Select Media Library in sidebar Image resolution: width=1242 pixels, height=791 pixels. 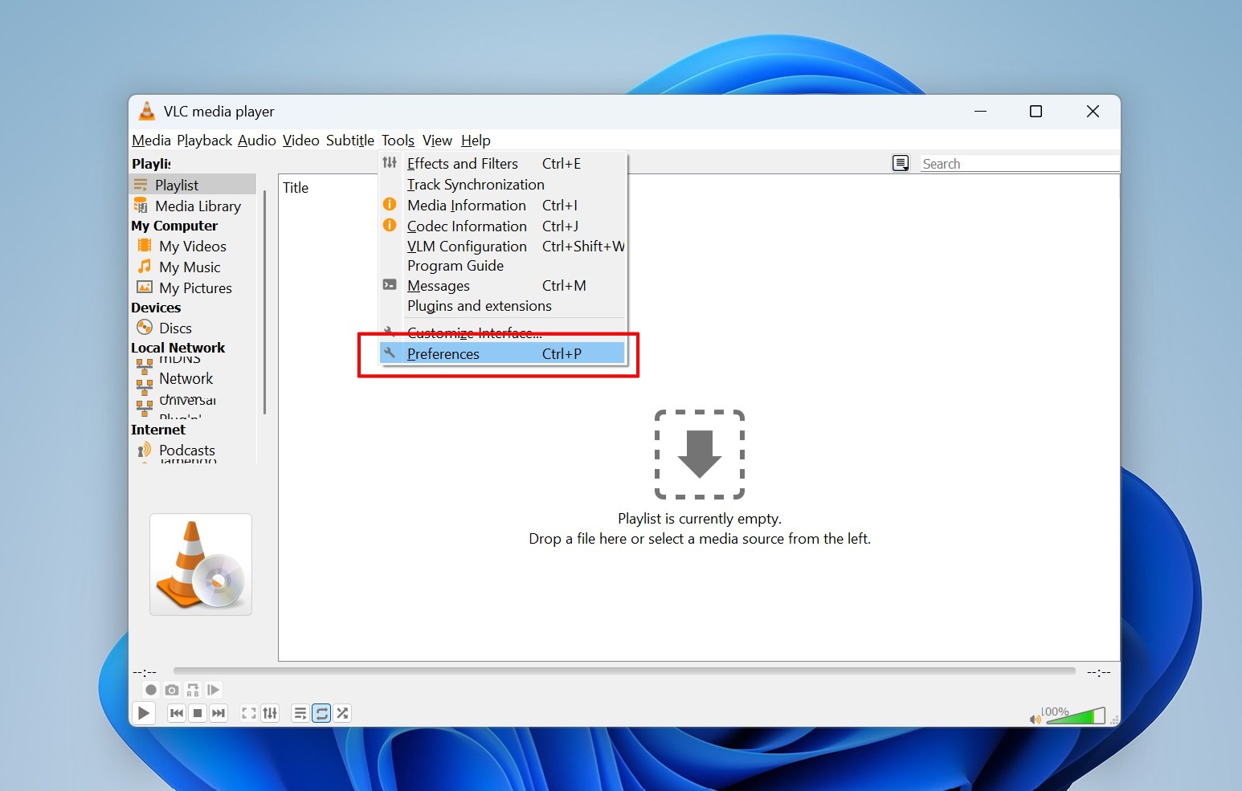tap(193, 206)
